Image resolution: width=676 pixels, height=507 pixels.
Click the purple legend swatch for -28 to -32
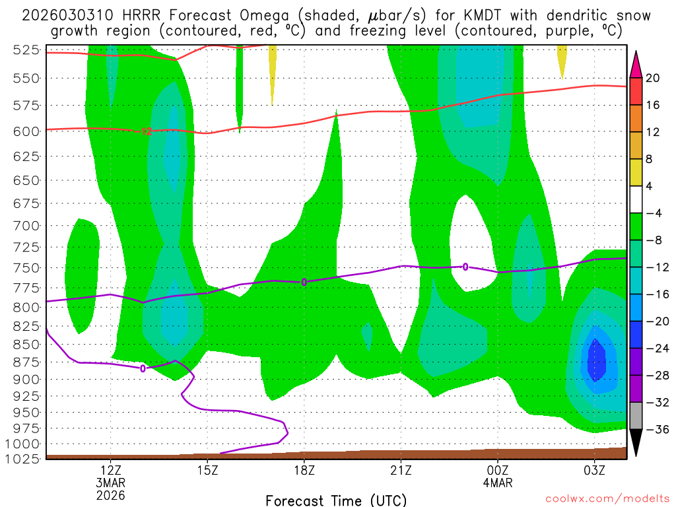click(x=636, y=388)
